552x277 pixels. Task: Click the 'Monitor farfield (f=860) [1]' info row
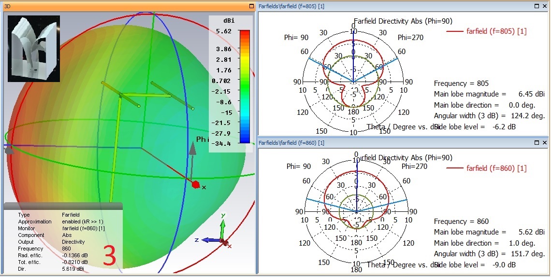click(x=61, y=228)
